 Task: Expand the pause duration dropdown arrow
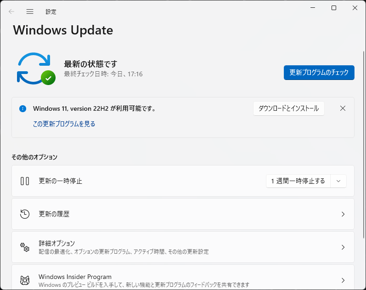338,181
